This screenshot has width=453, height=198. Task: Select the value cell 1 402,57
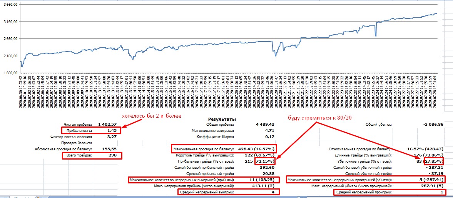pos(107,125)
